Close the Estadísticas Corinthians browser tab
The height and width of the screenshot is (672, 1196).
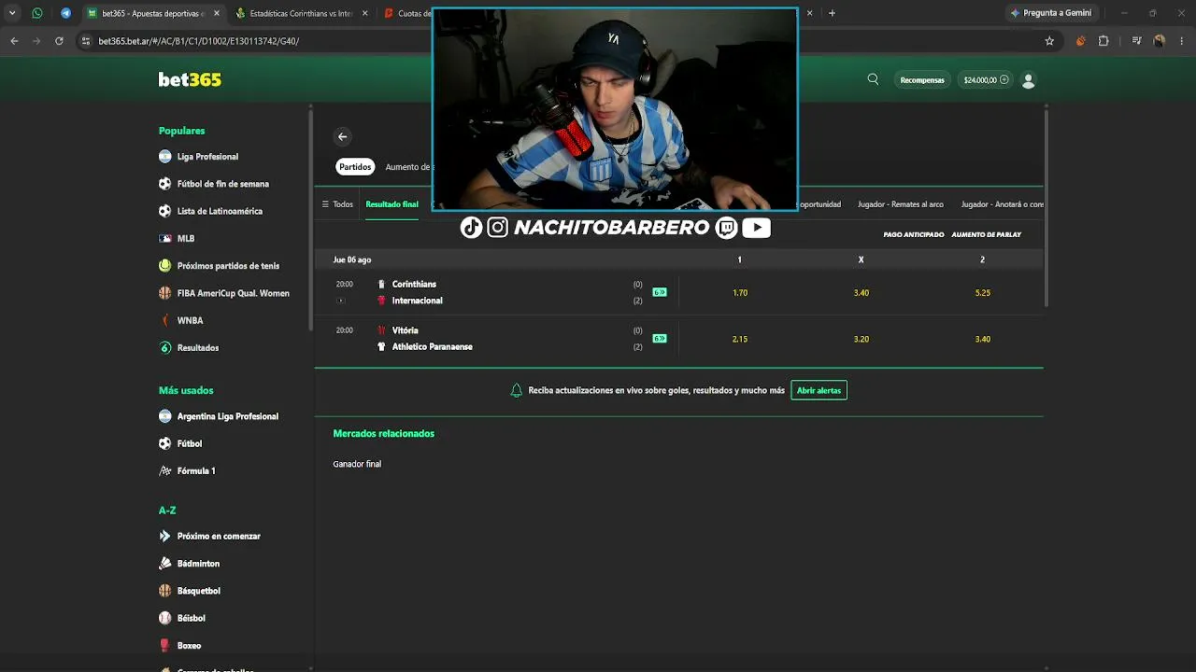click(x=364, y=13)
